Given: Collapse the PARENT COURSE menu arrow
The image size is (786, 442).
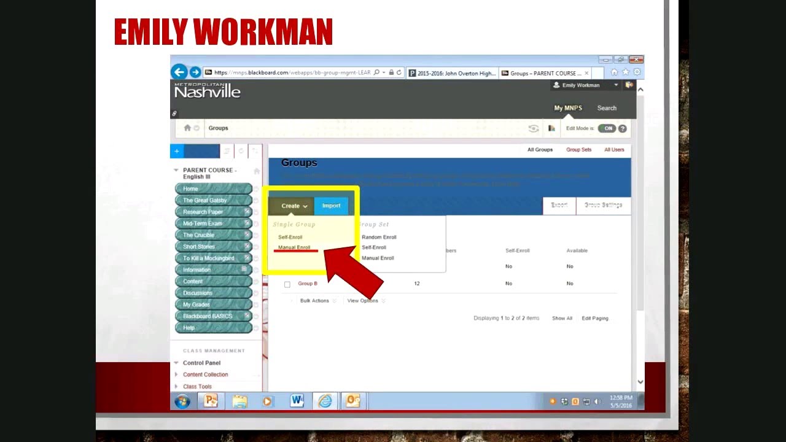Looking at the screenshot, I should (x=176, y=170).
